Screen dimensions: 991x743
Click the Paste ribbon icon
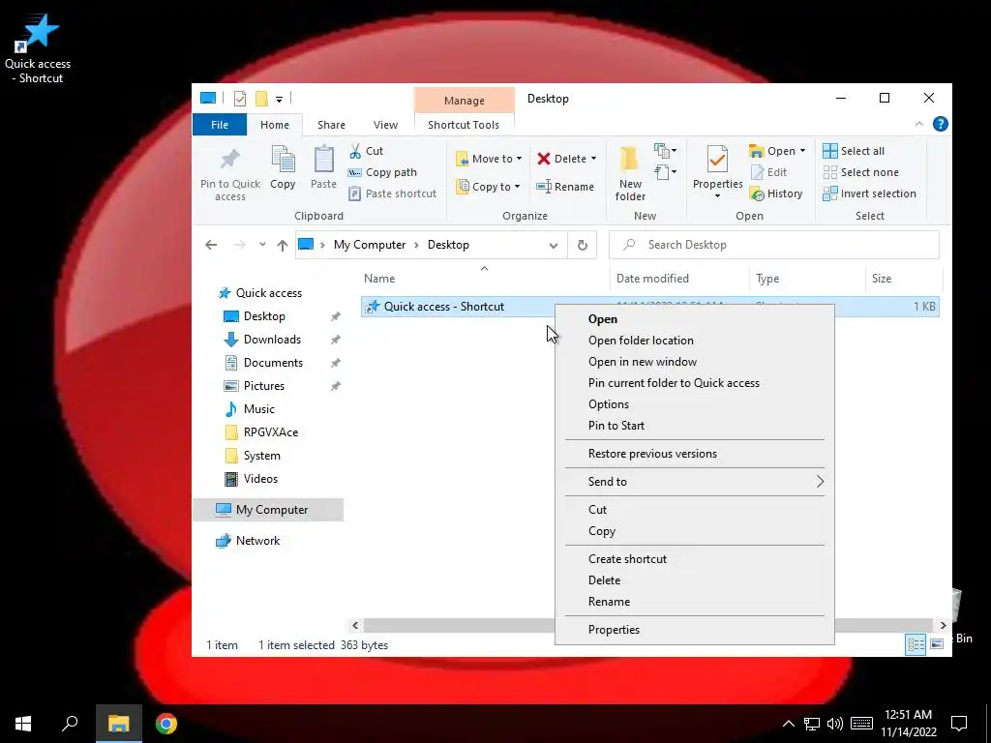[x=323, y=167]
